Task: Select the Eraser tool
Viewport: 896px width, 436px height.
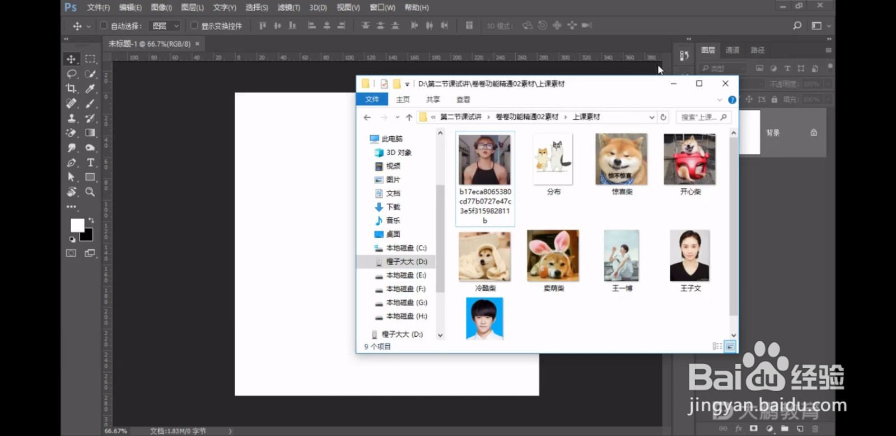Action: click(71, 133)
